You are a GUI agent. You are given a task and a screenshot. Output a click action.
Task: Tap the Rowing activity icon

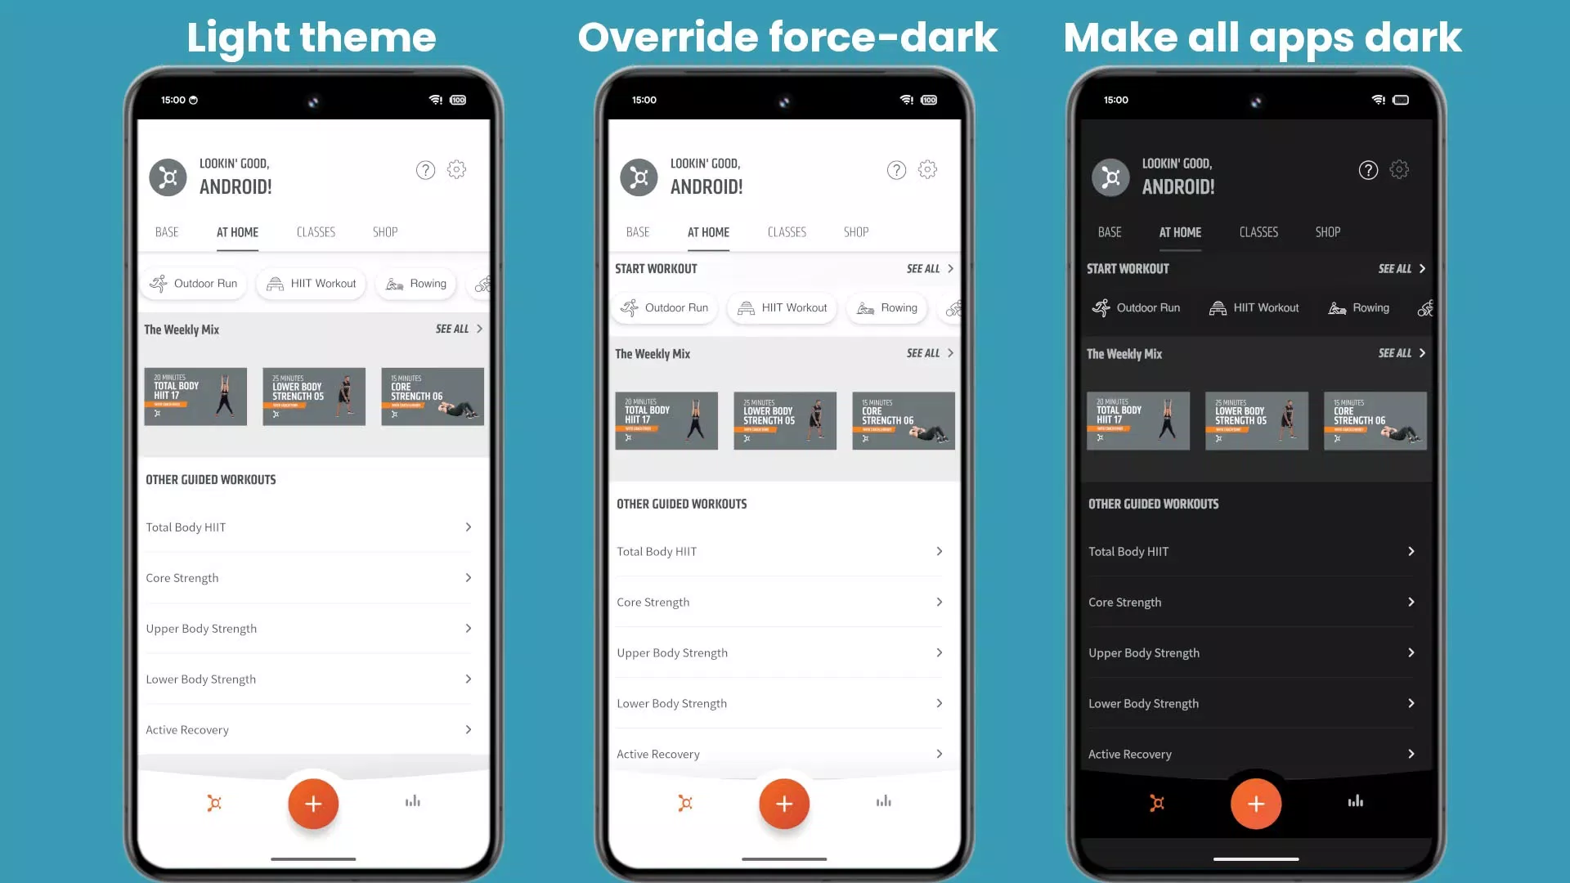(395, 282)
